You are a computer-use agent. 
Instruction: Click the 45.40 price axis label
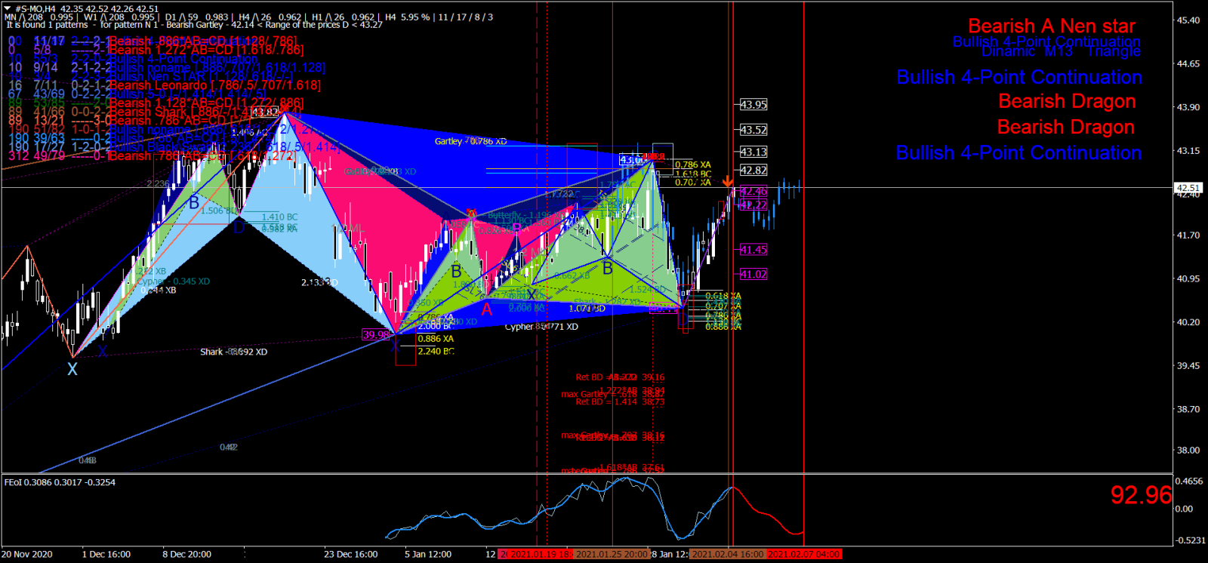1188,20
